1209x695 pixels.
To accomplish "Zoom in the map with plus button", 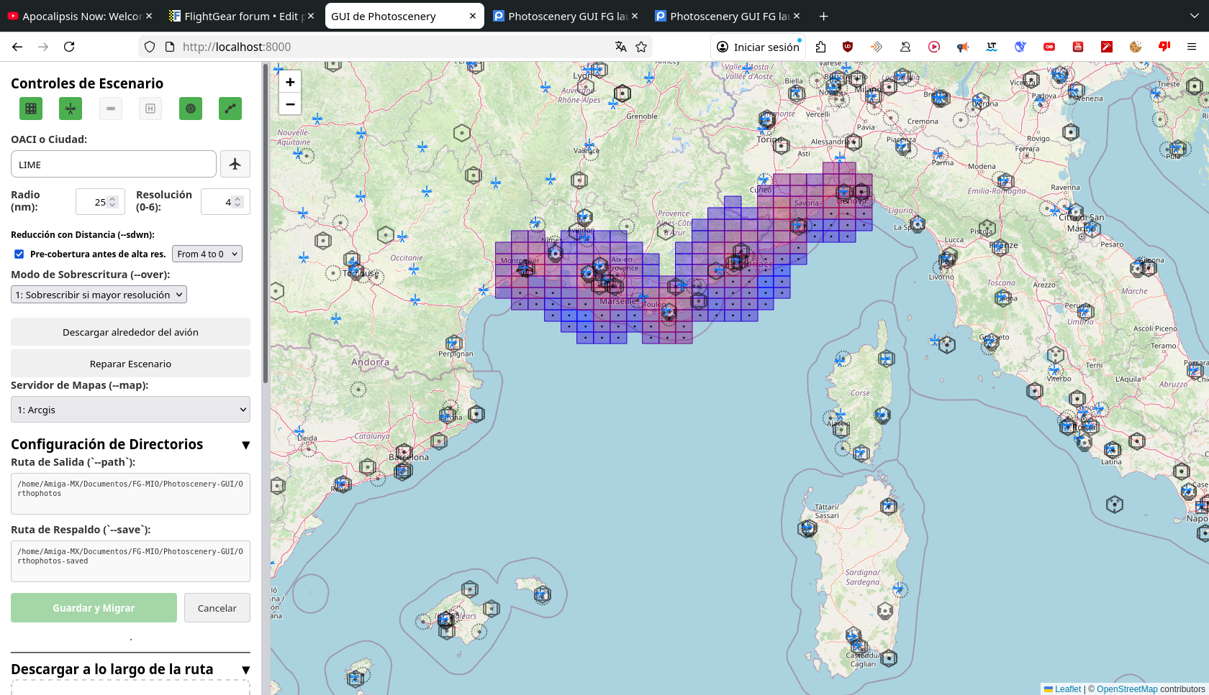I will 290,82.
